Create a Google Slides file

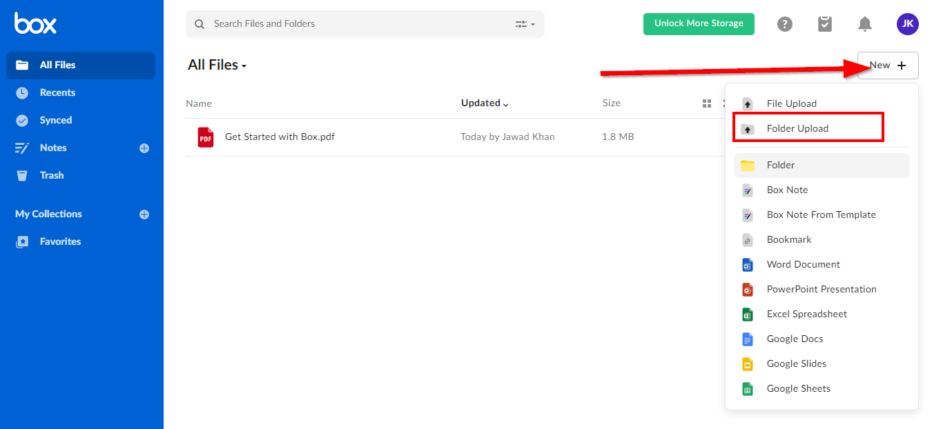point(822,364)
